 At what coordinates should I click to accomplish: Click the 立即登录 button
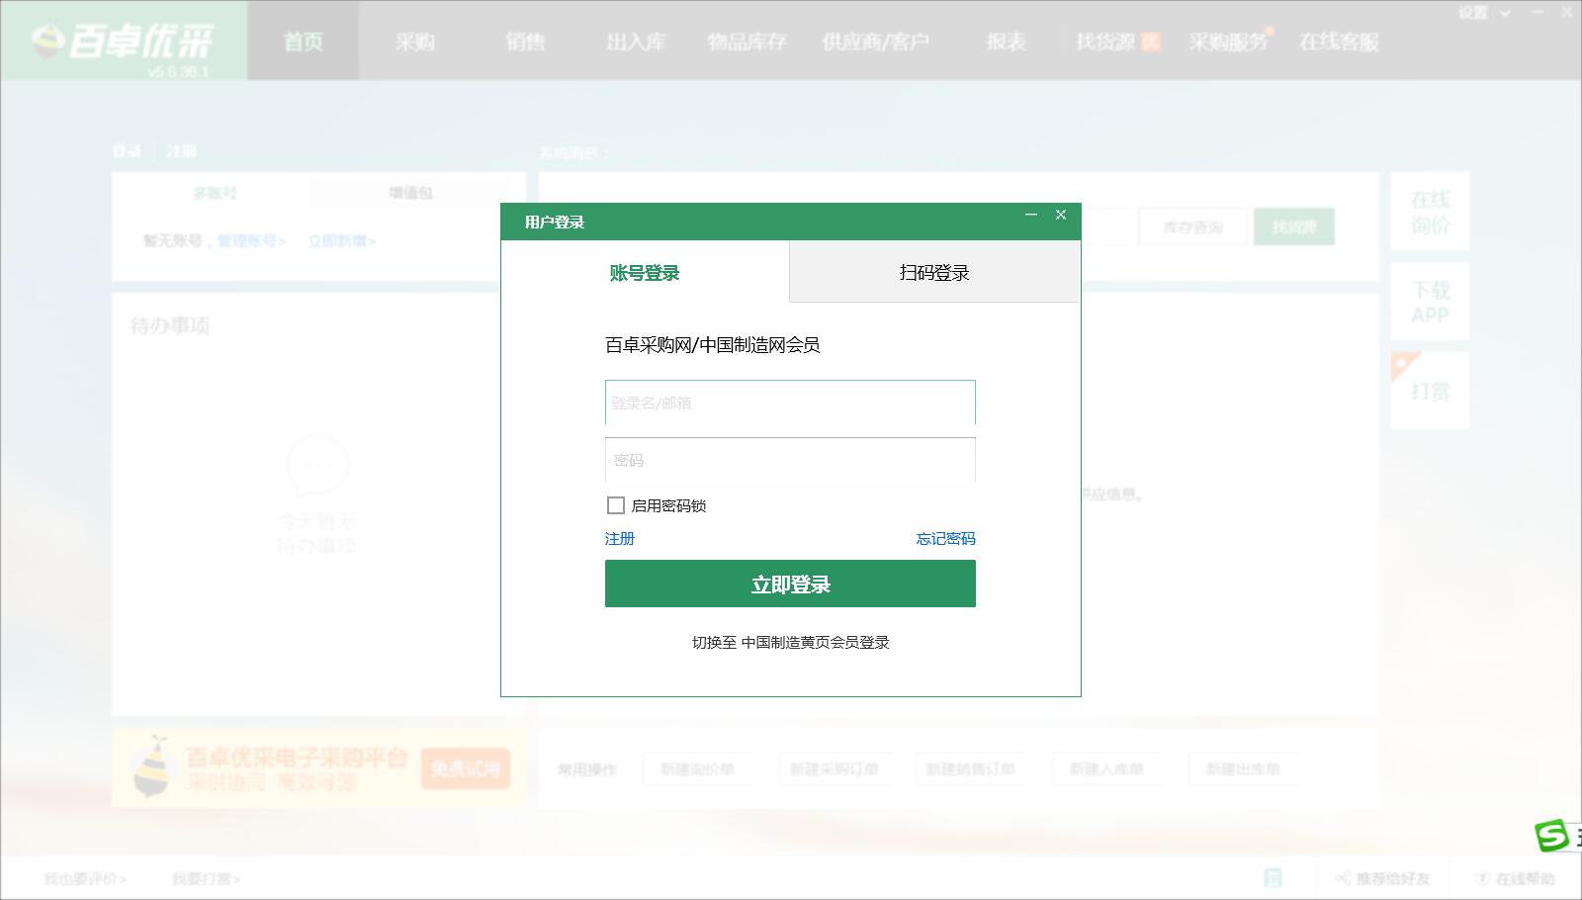pyautogui.click(x=790, y=584)
